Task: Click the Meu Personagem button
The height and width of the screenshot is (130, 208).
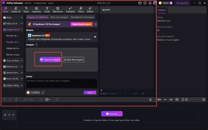Action: 73,60
